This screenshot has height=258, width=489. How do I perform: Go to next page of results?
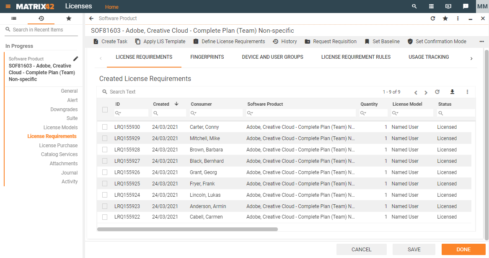[x=426, y=92]
